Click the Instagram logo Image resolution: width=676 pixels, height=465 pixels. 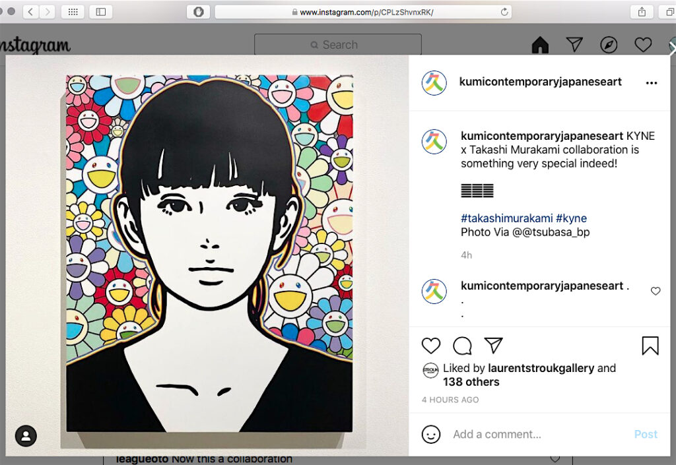pyautogui.click(x=34, y=45)
